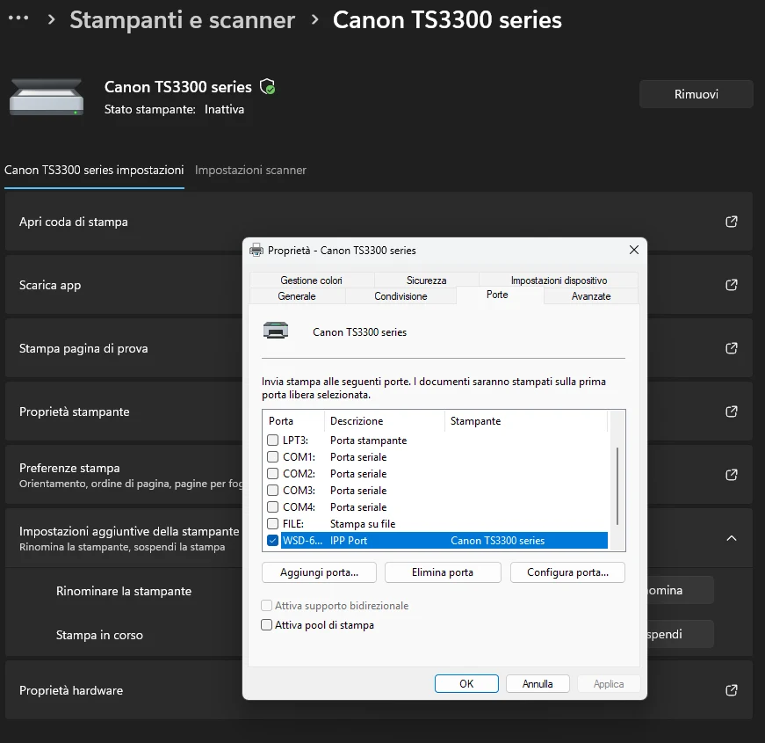Check the COM3 port checkbox
Screen dimensions: 765x743
click(273, 490)
